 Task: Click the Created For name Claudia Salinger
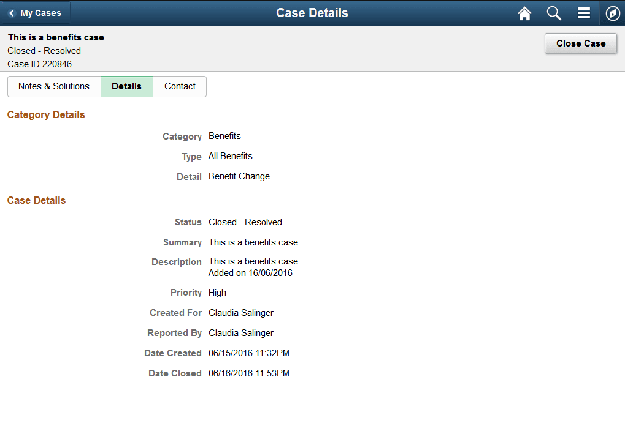pyautogui.click(x=241, y=313)
